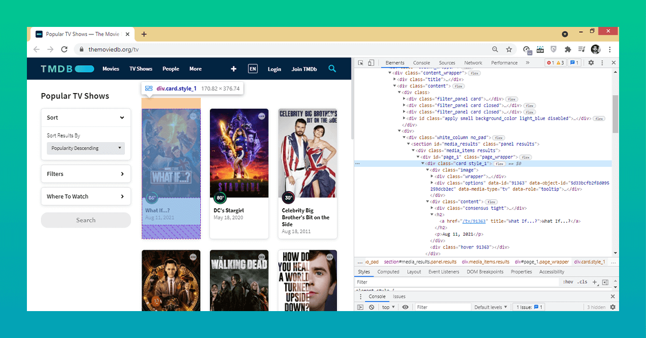Toggle :hov element state panel
The height and width of the screenshot is (338, 646).
(x=567, y=282)
